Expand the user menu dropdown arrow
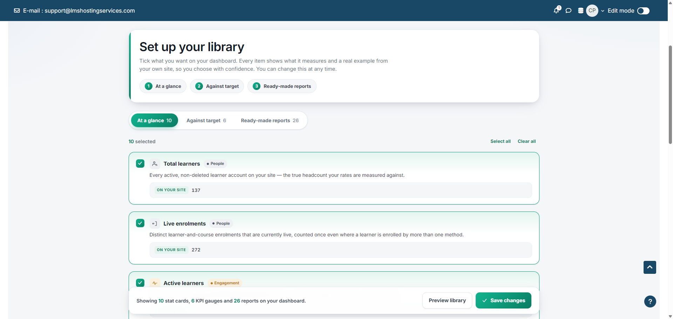Image resolution: width=673 pixels, height=319 pixels. click(x=603, y=11)
